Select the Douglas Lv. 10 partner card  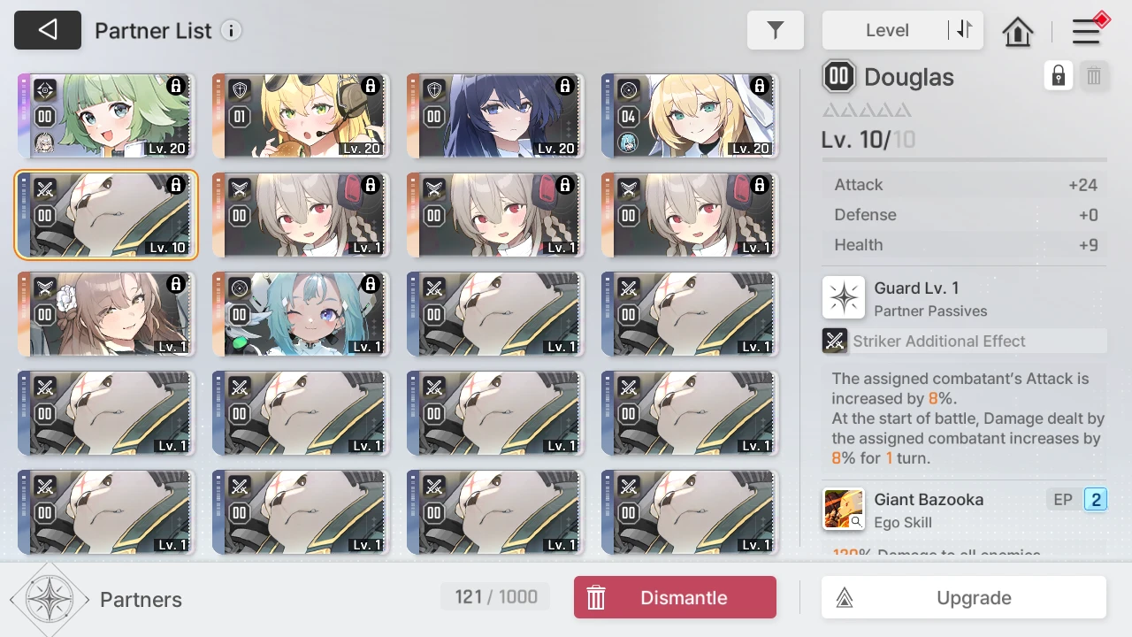pos(106,215)
